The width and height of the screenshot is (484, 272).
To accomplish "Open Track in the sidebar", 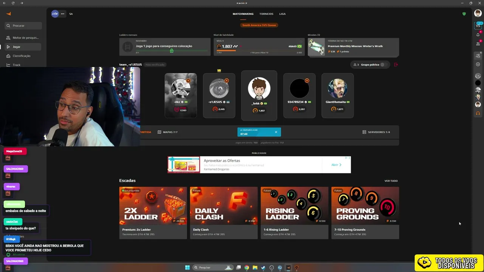I will (x=23, y=65).
